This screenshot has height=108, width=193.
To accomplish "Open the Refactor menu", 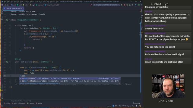I will coord(32,2).
